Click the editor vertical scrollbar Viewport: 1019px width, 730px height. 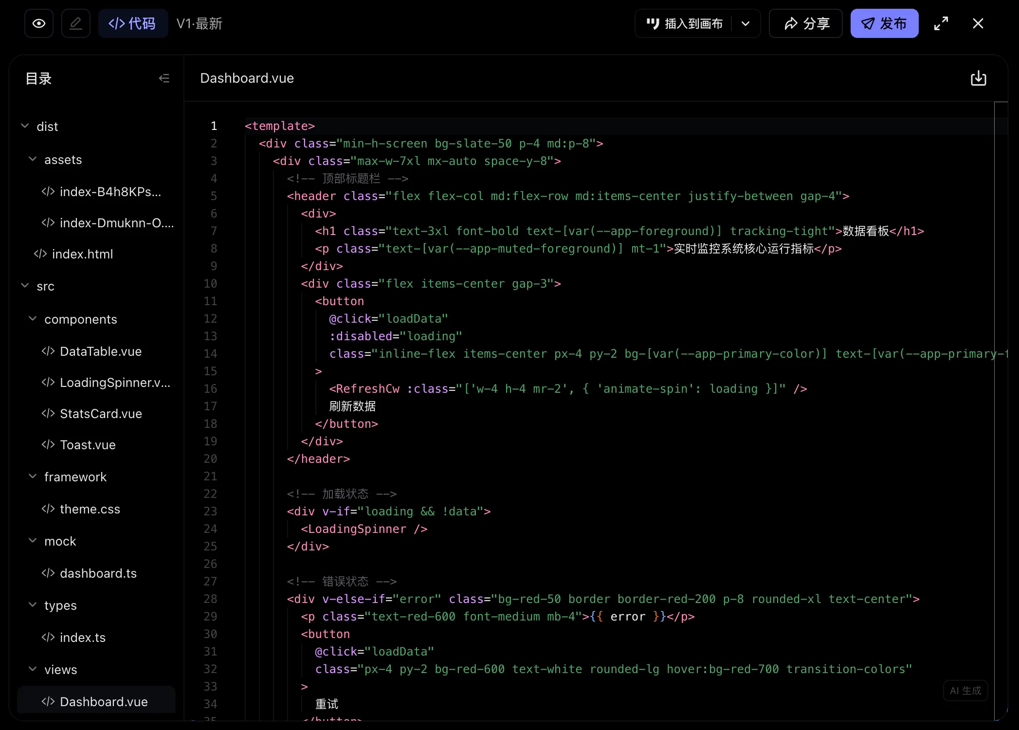click(x=1001, y=411)
